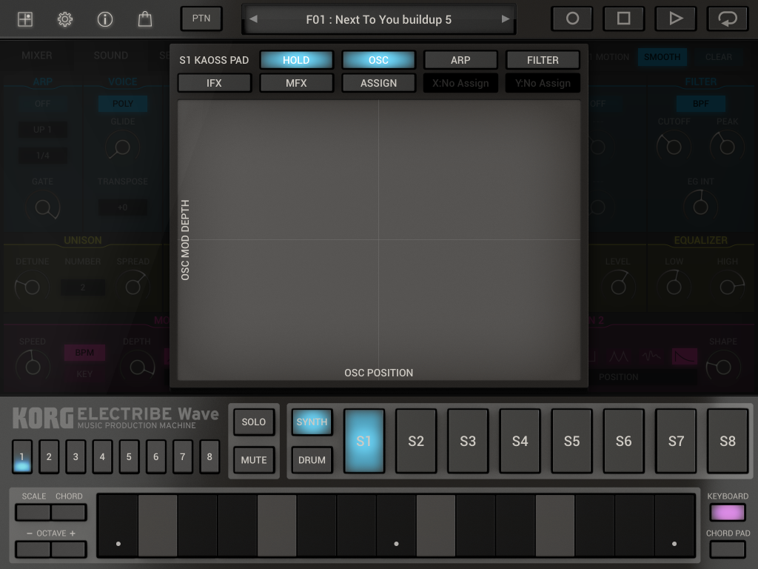Click the next pattern arrow
758x569 pixels.
tap(504, 20)
